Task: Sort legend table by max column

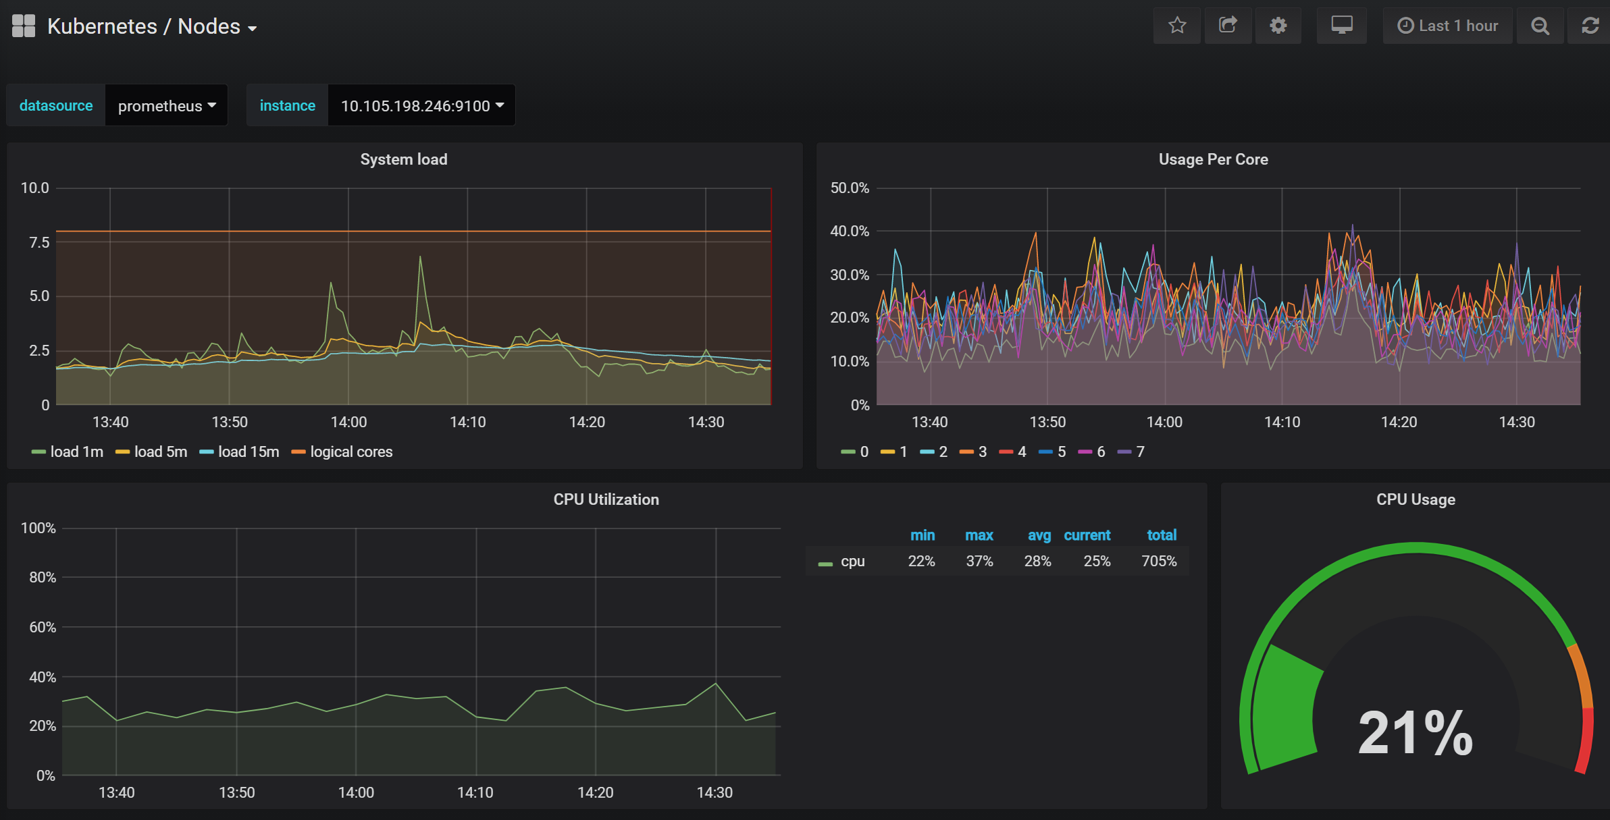Action: pos(979,535)
